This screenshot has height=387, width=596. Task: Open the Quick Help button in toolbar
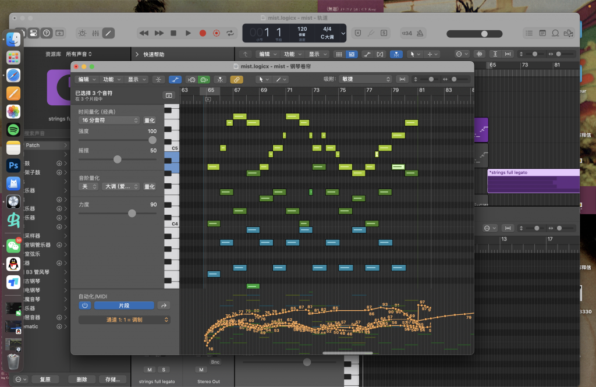[46, 33]
